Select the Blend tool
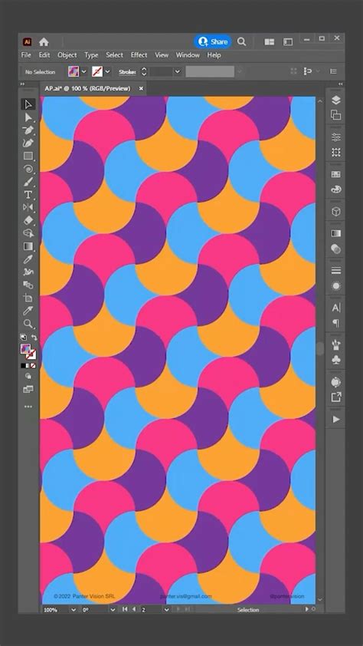 point(28,285)
